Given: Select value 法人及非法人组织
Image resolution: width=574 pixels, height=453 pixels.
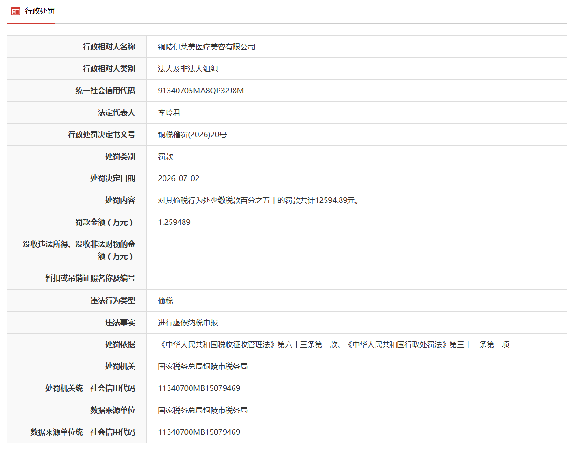Looking at the screenshot, I should coord(188,69).
